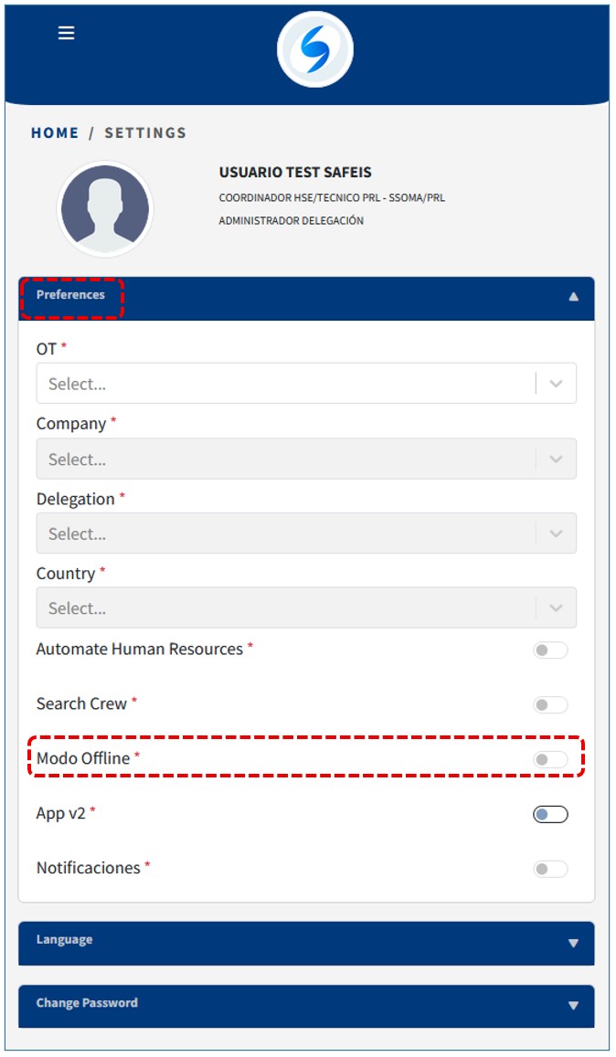Click the Preferences collapse arrow icon

(x=573, y=296)
